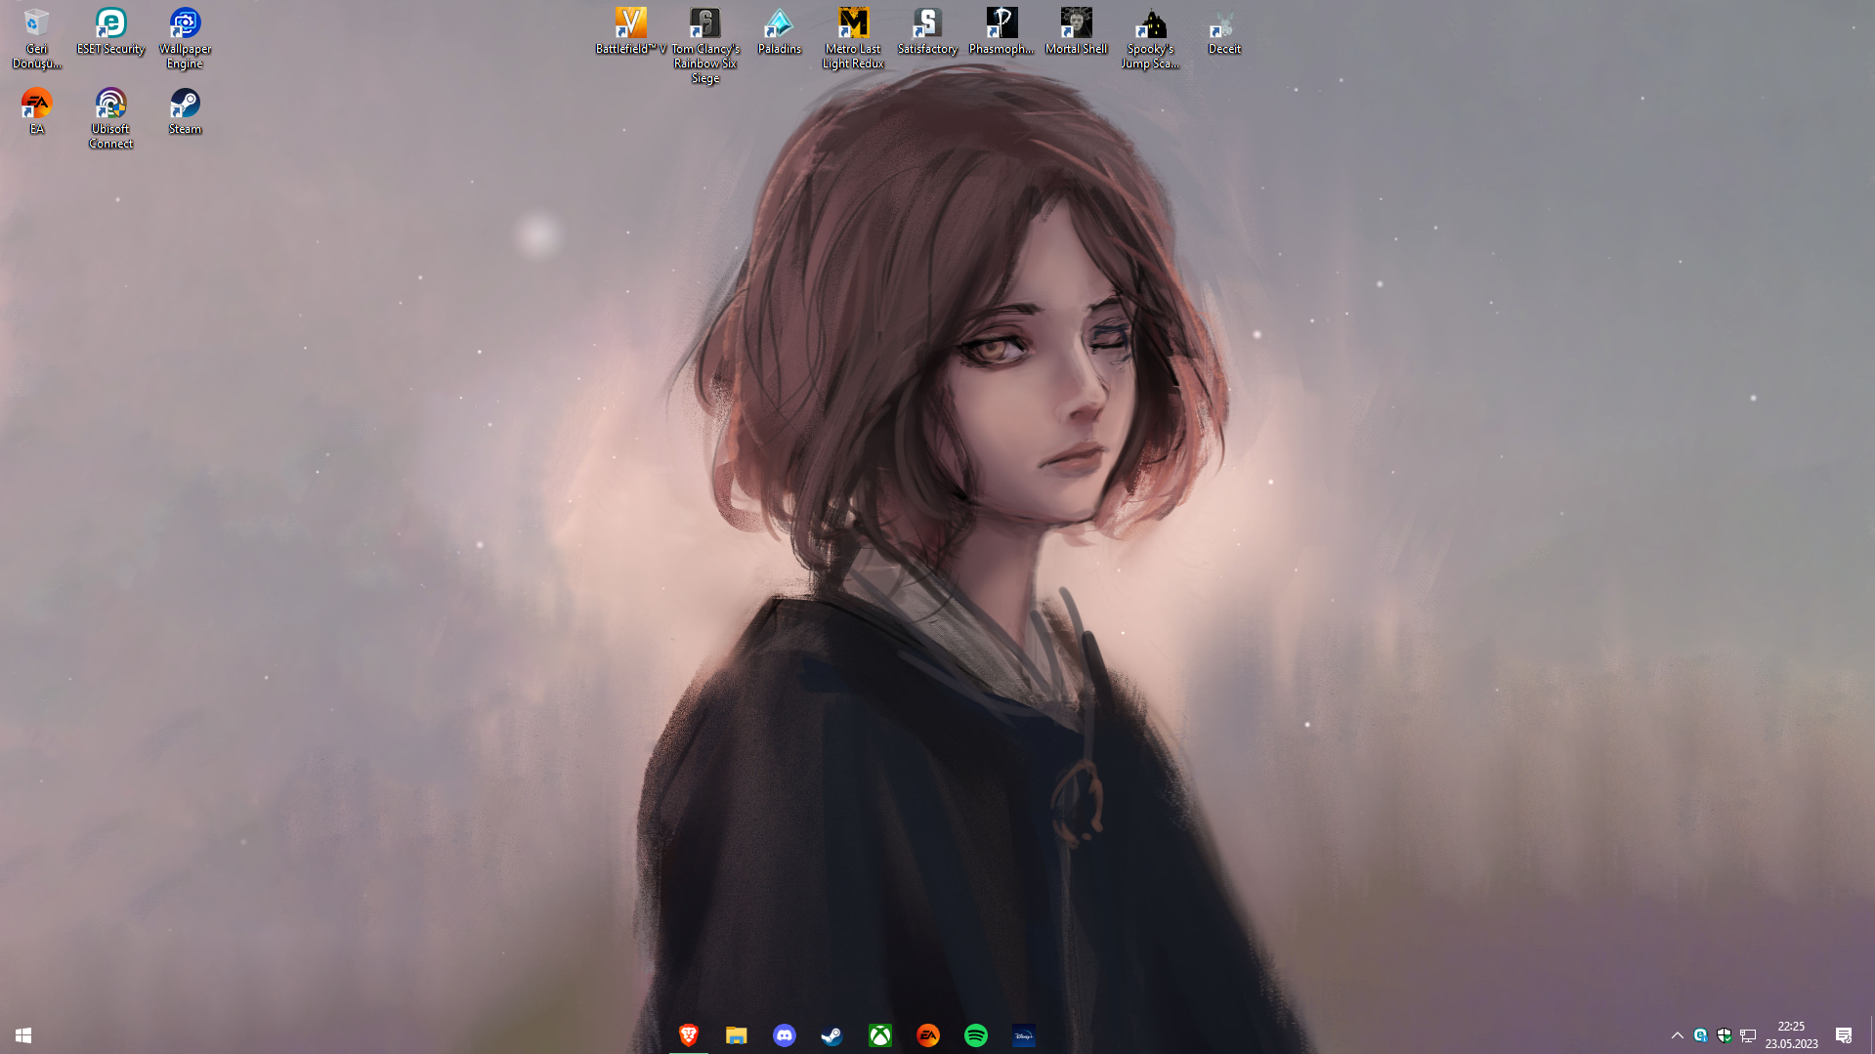Expand the hidden system tray icons

point(1678,1035)
